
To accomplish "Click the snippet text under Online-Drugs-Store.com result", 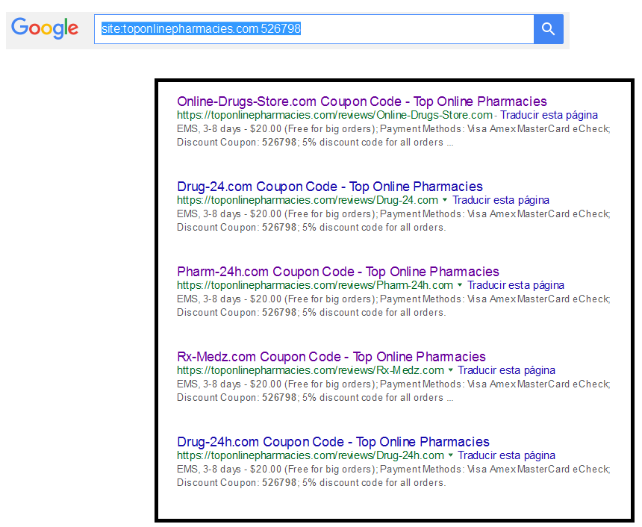I will (393, 136).
